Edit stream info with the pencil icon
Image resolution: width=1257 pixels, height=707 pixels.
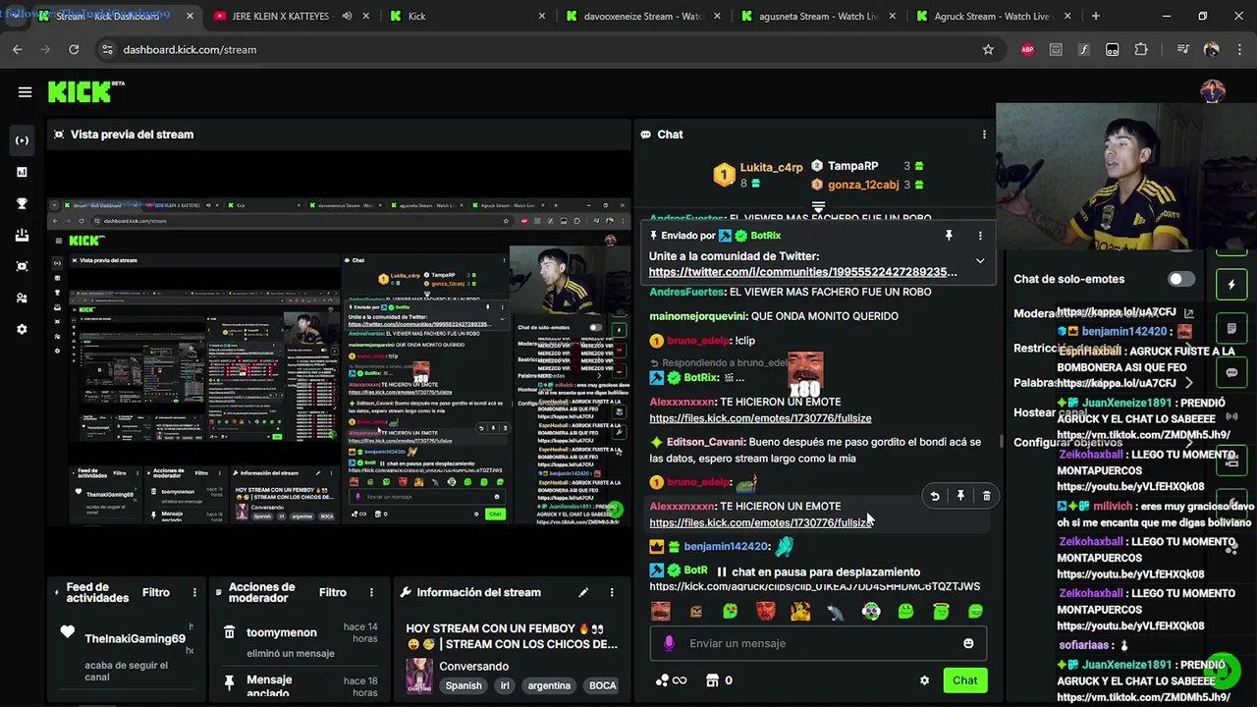tap(583, 592)
